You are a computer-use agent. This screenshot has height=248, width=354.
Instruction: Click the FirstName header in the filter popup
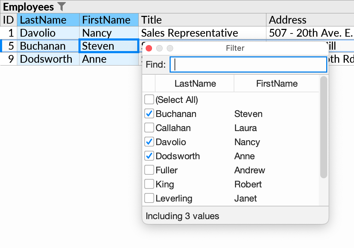277,83
